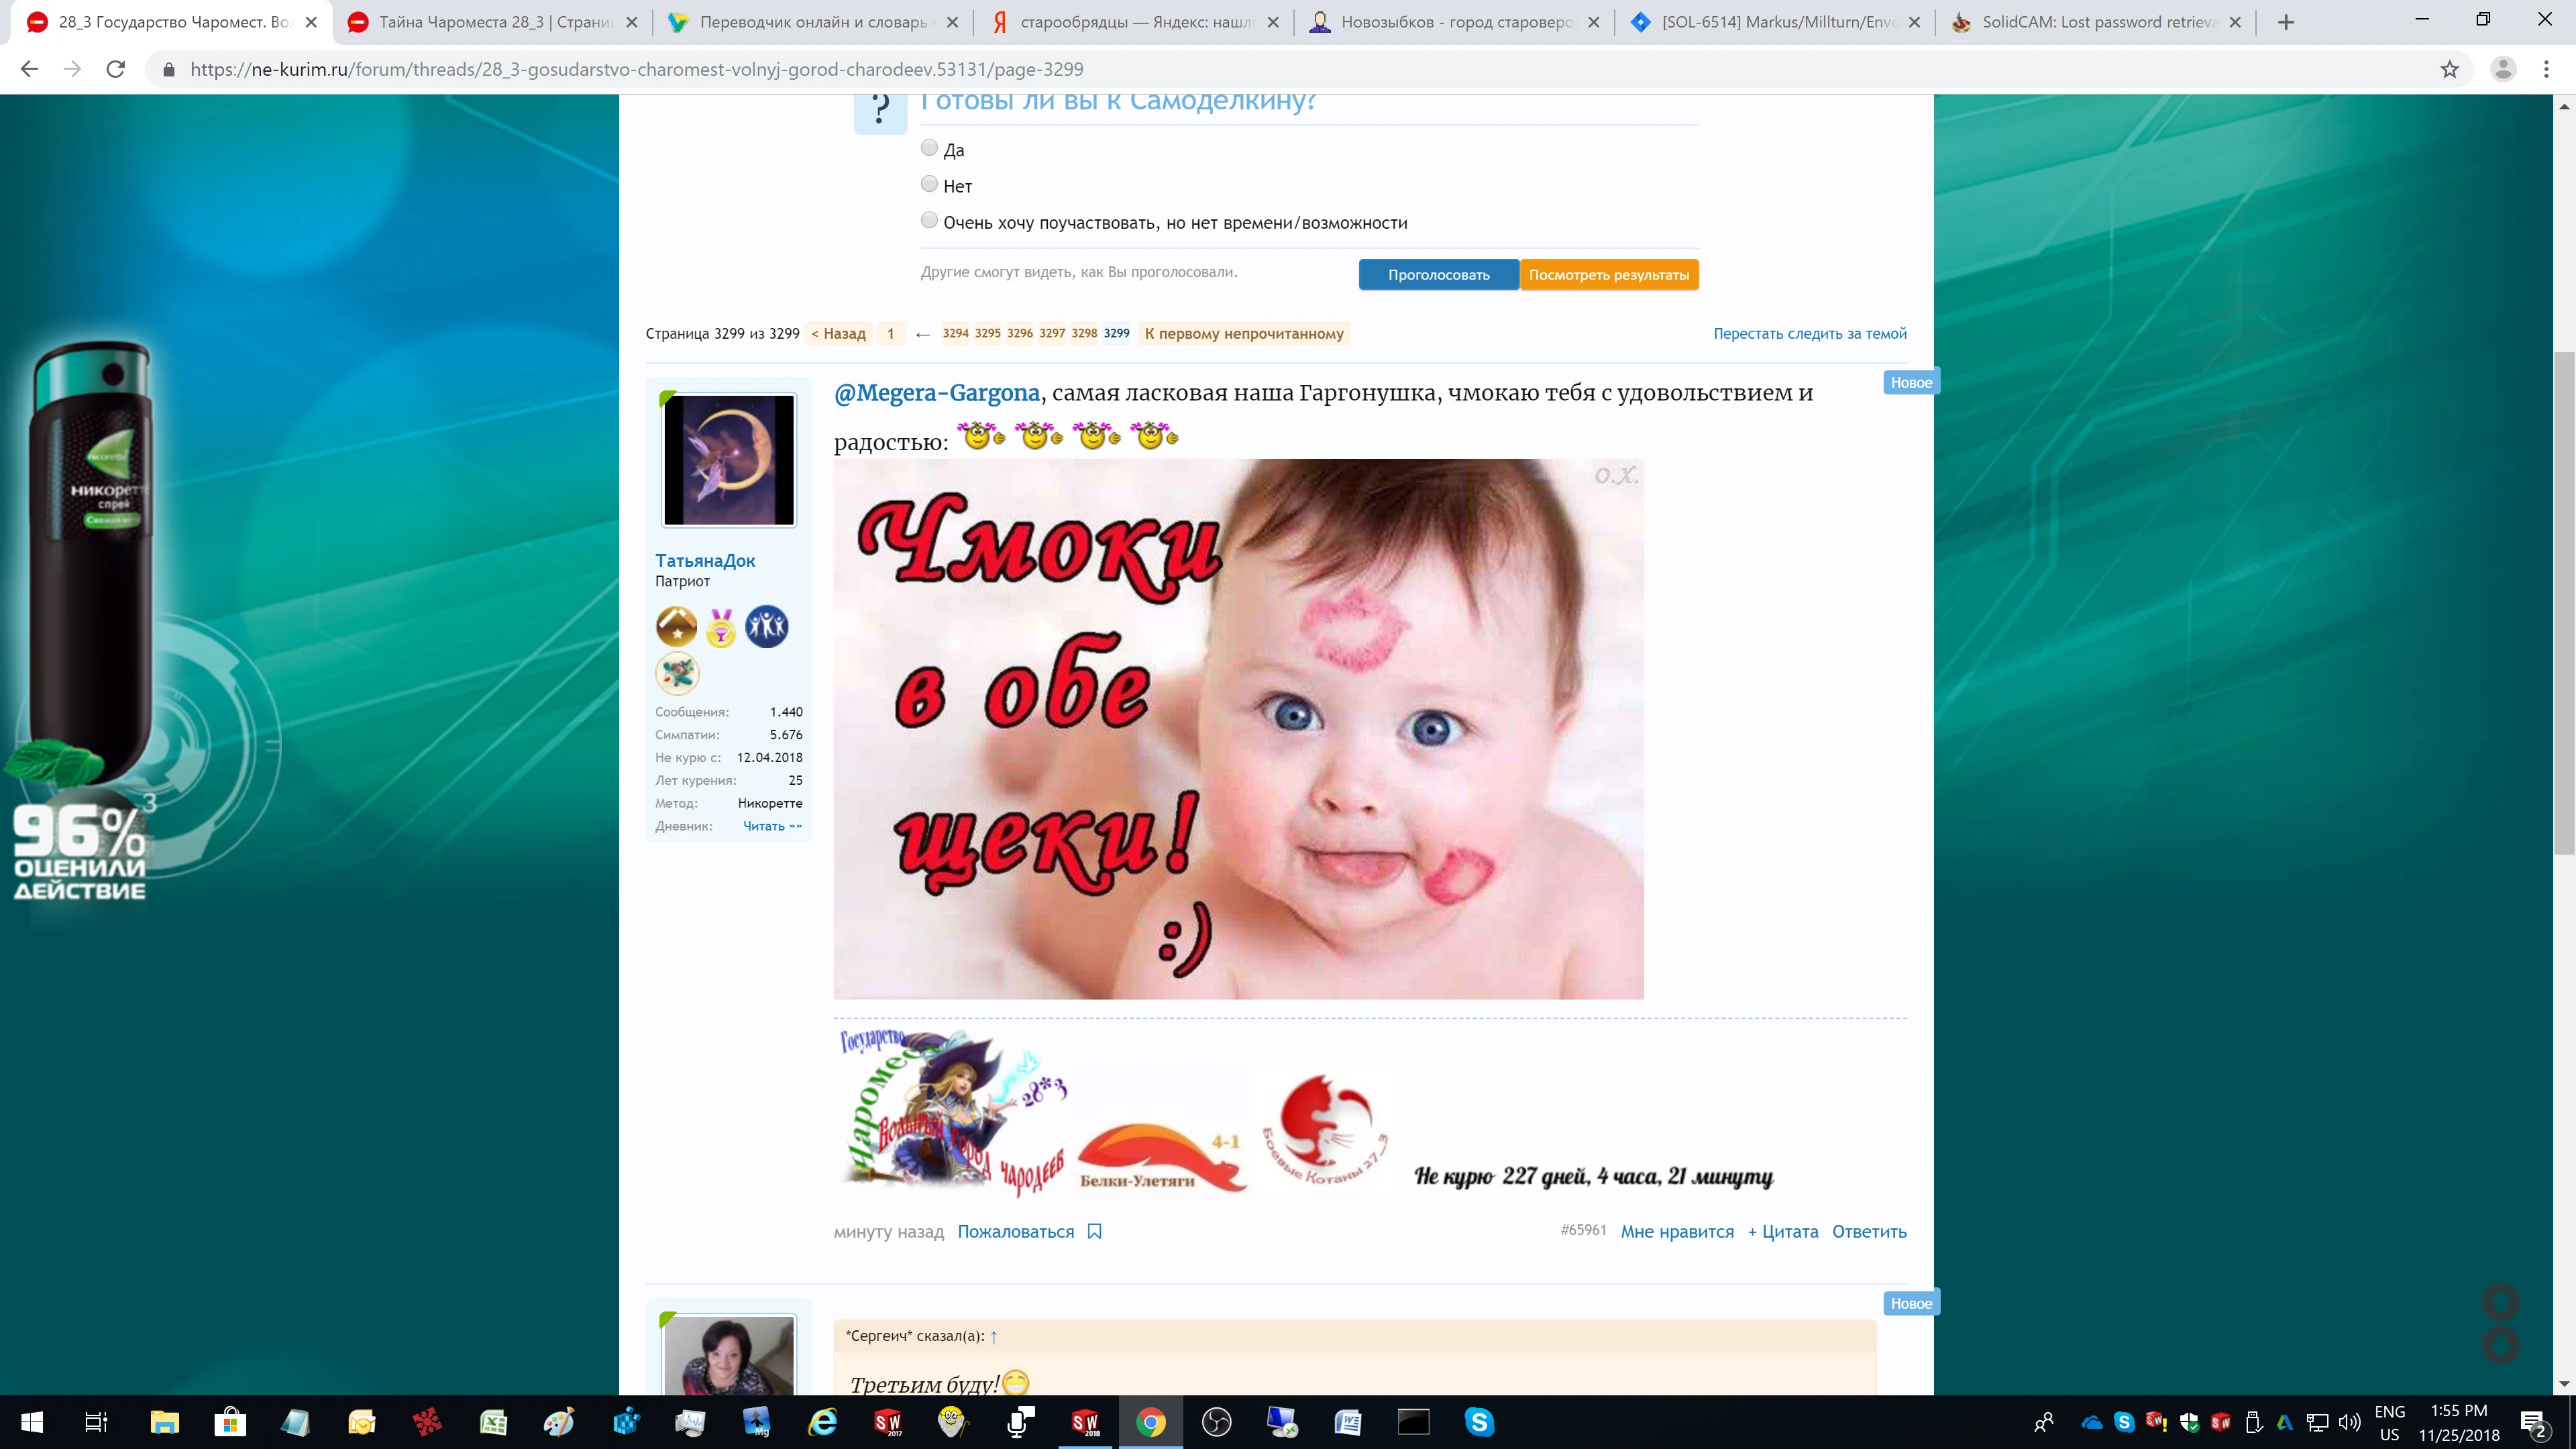Image resolution: width=2576 pixels, height=1449 pixels.
Task: Click the trophy medal badge under the avatar
Action: [722, 628]
